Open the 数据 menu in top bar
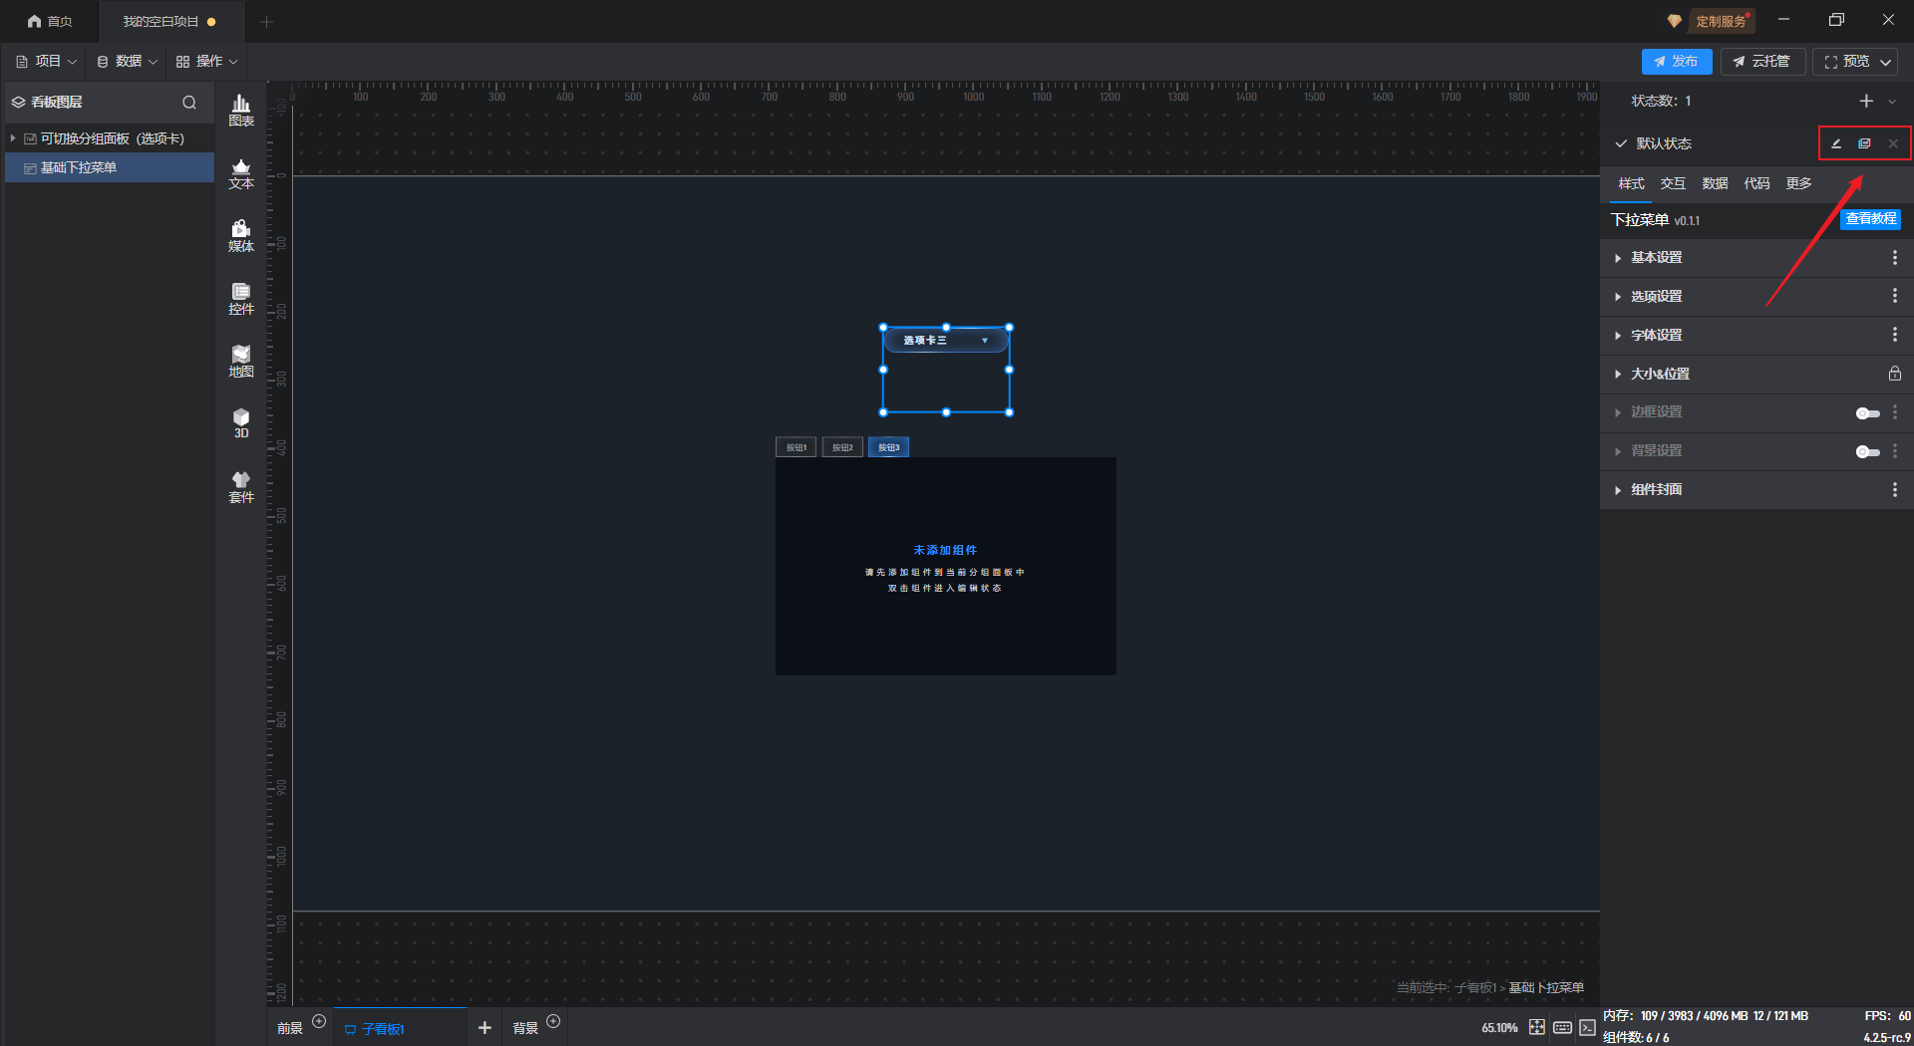The image size is (1914, 1046). [128, 62]
